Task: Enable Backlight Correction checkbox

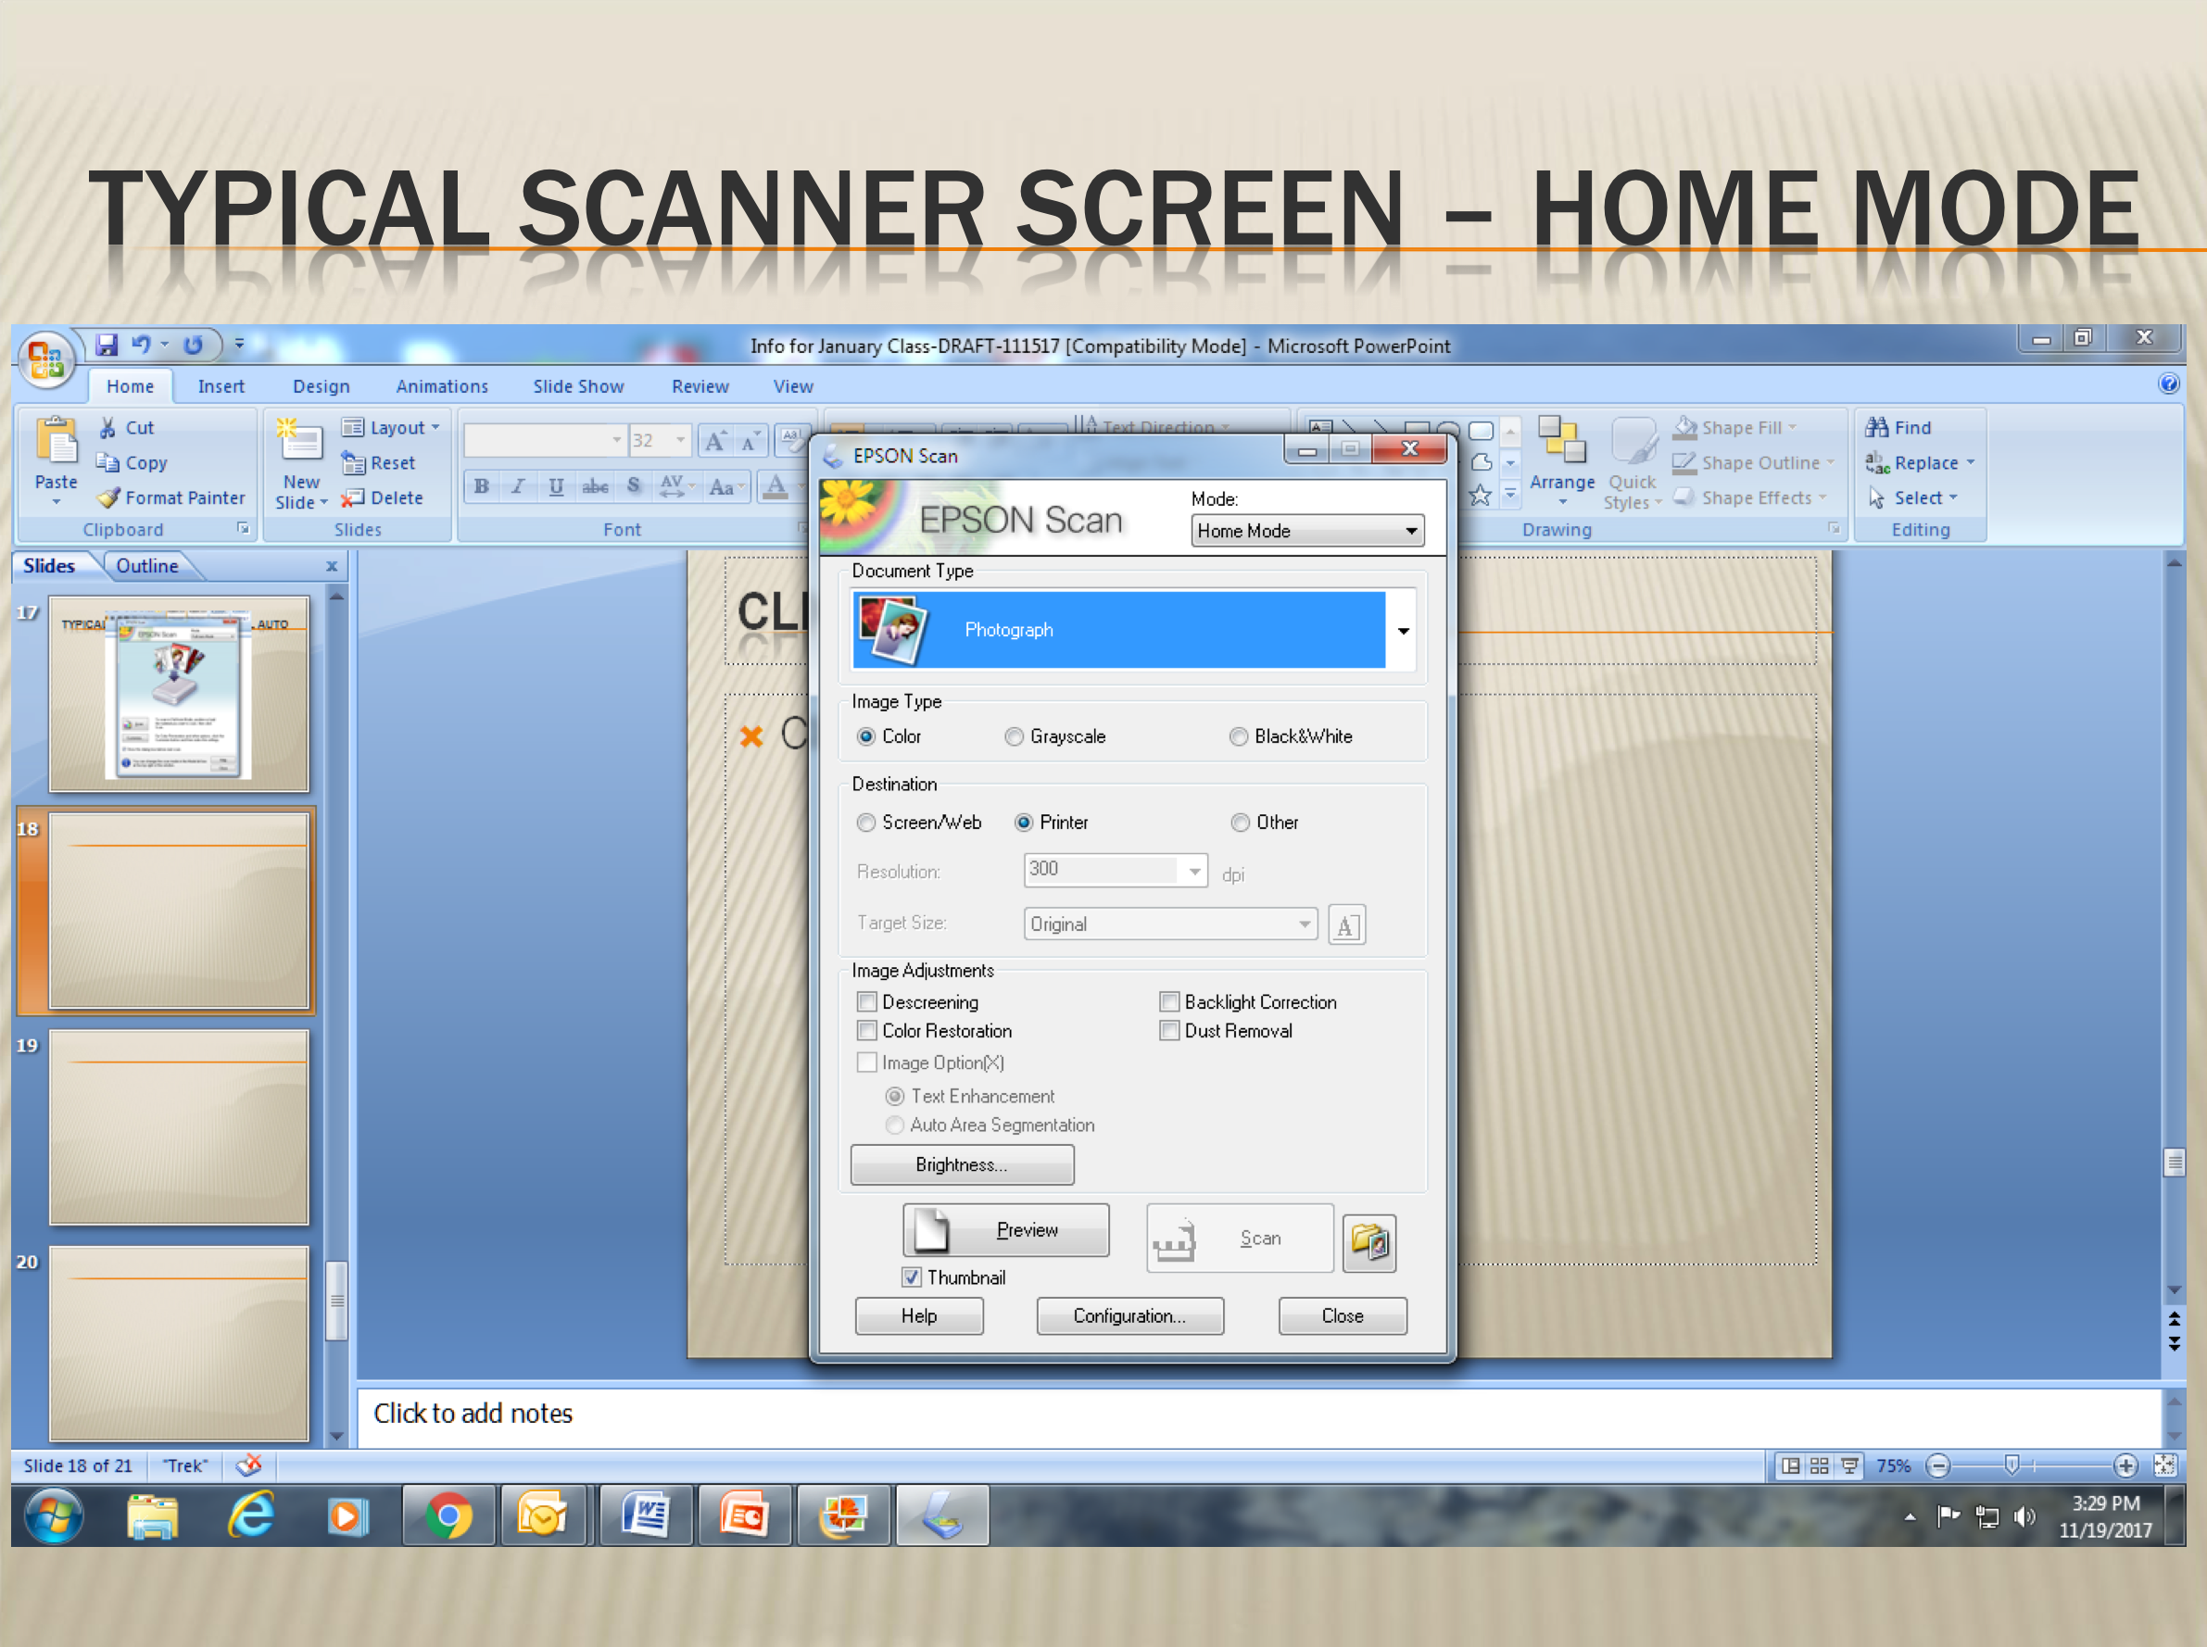Action: coord(1169,1002)
